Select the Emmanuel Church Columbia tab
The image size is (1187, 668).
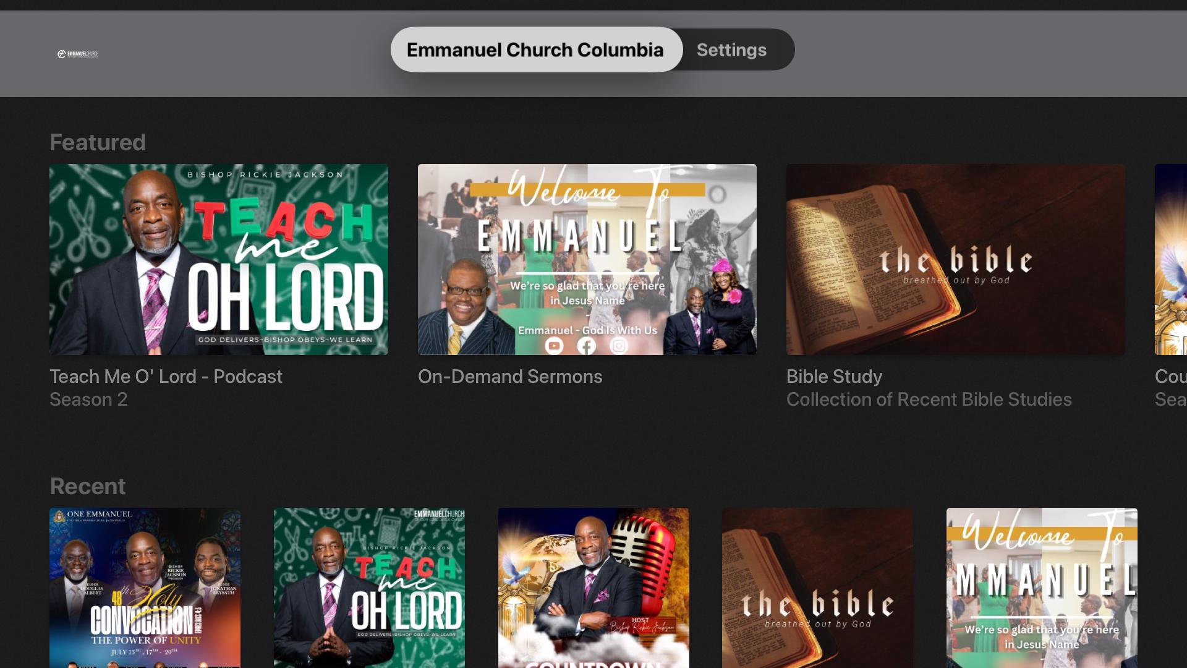536,49
